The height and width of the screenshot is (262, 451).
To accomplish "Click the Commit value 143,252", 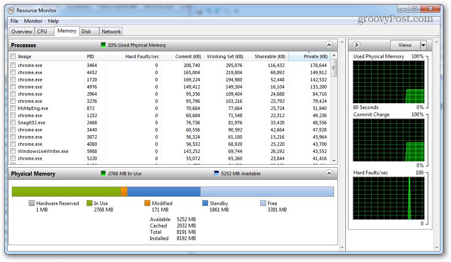I will (x=192, y=151).
